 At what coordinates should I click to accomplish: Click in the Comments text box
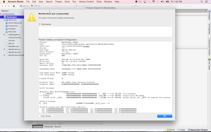click(x=105, y=32)
